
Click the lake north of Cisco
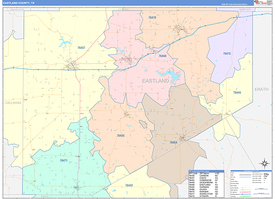65,43
